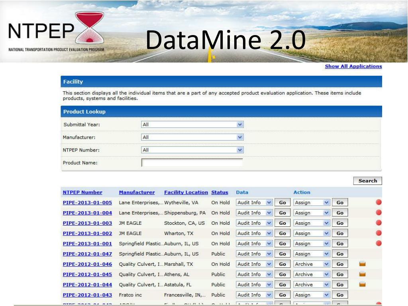Image resolution: width=408 pixels, height=306 pixels.
Task: Click the orange archive box icon for PIPE-2012-01-046
Action: (362, 264)
